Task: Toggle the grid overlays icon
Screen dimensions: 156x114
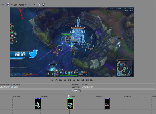Action: coord(30,5)
